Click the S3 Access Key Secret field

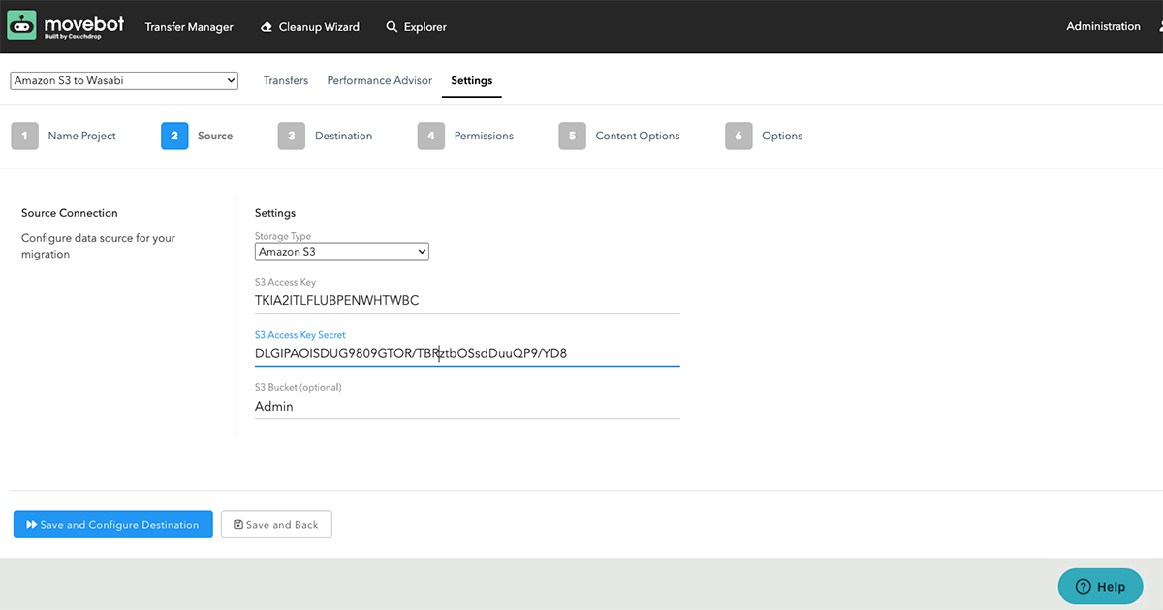467,353
